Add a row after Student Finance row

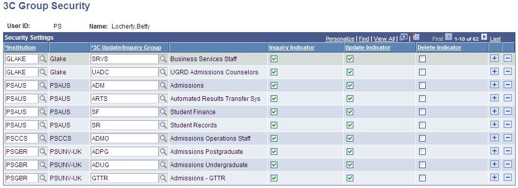pyautogui.click(x=494, y=112)
